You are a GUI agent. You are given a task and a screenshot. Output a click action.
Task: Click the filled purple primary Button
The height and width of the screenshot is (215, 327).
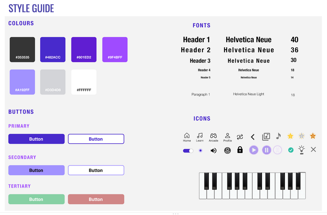click(x=37, y=139)
